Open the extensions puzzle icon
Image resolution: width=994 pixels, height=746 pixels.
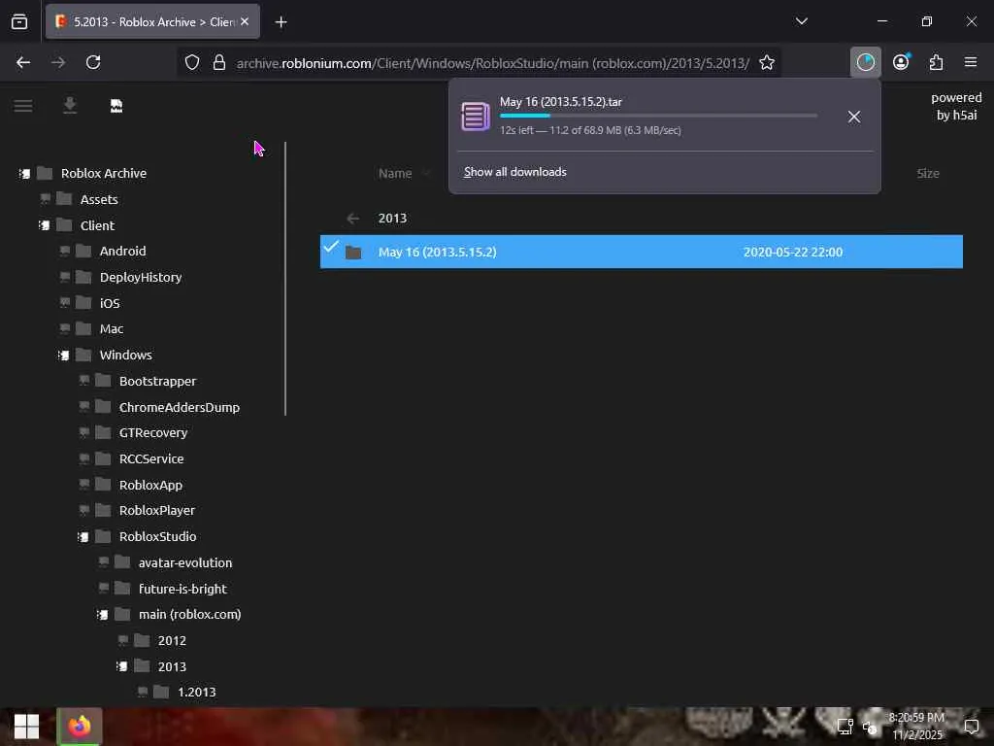click(937, 62)
